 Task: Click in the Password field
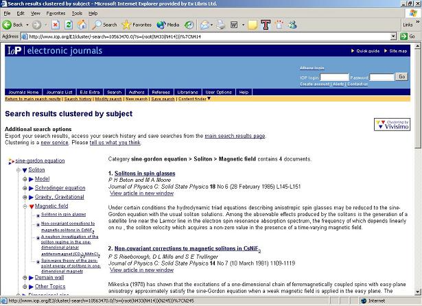click(x=382, y=78)
